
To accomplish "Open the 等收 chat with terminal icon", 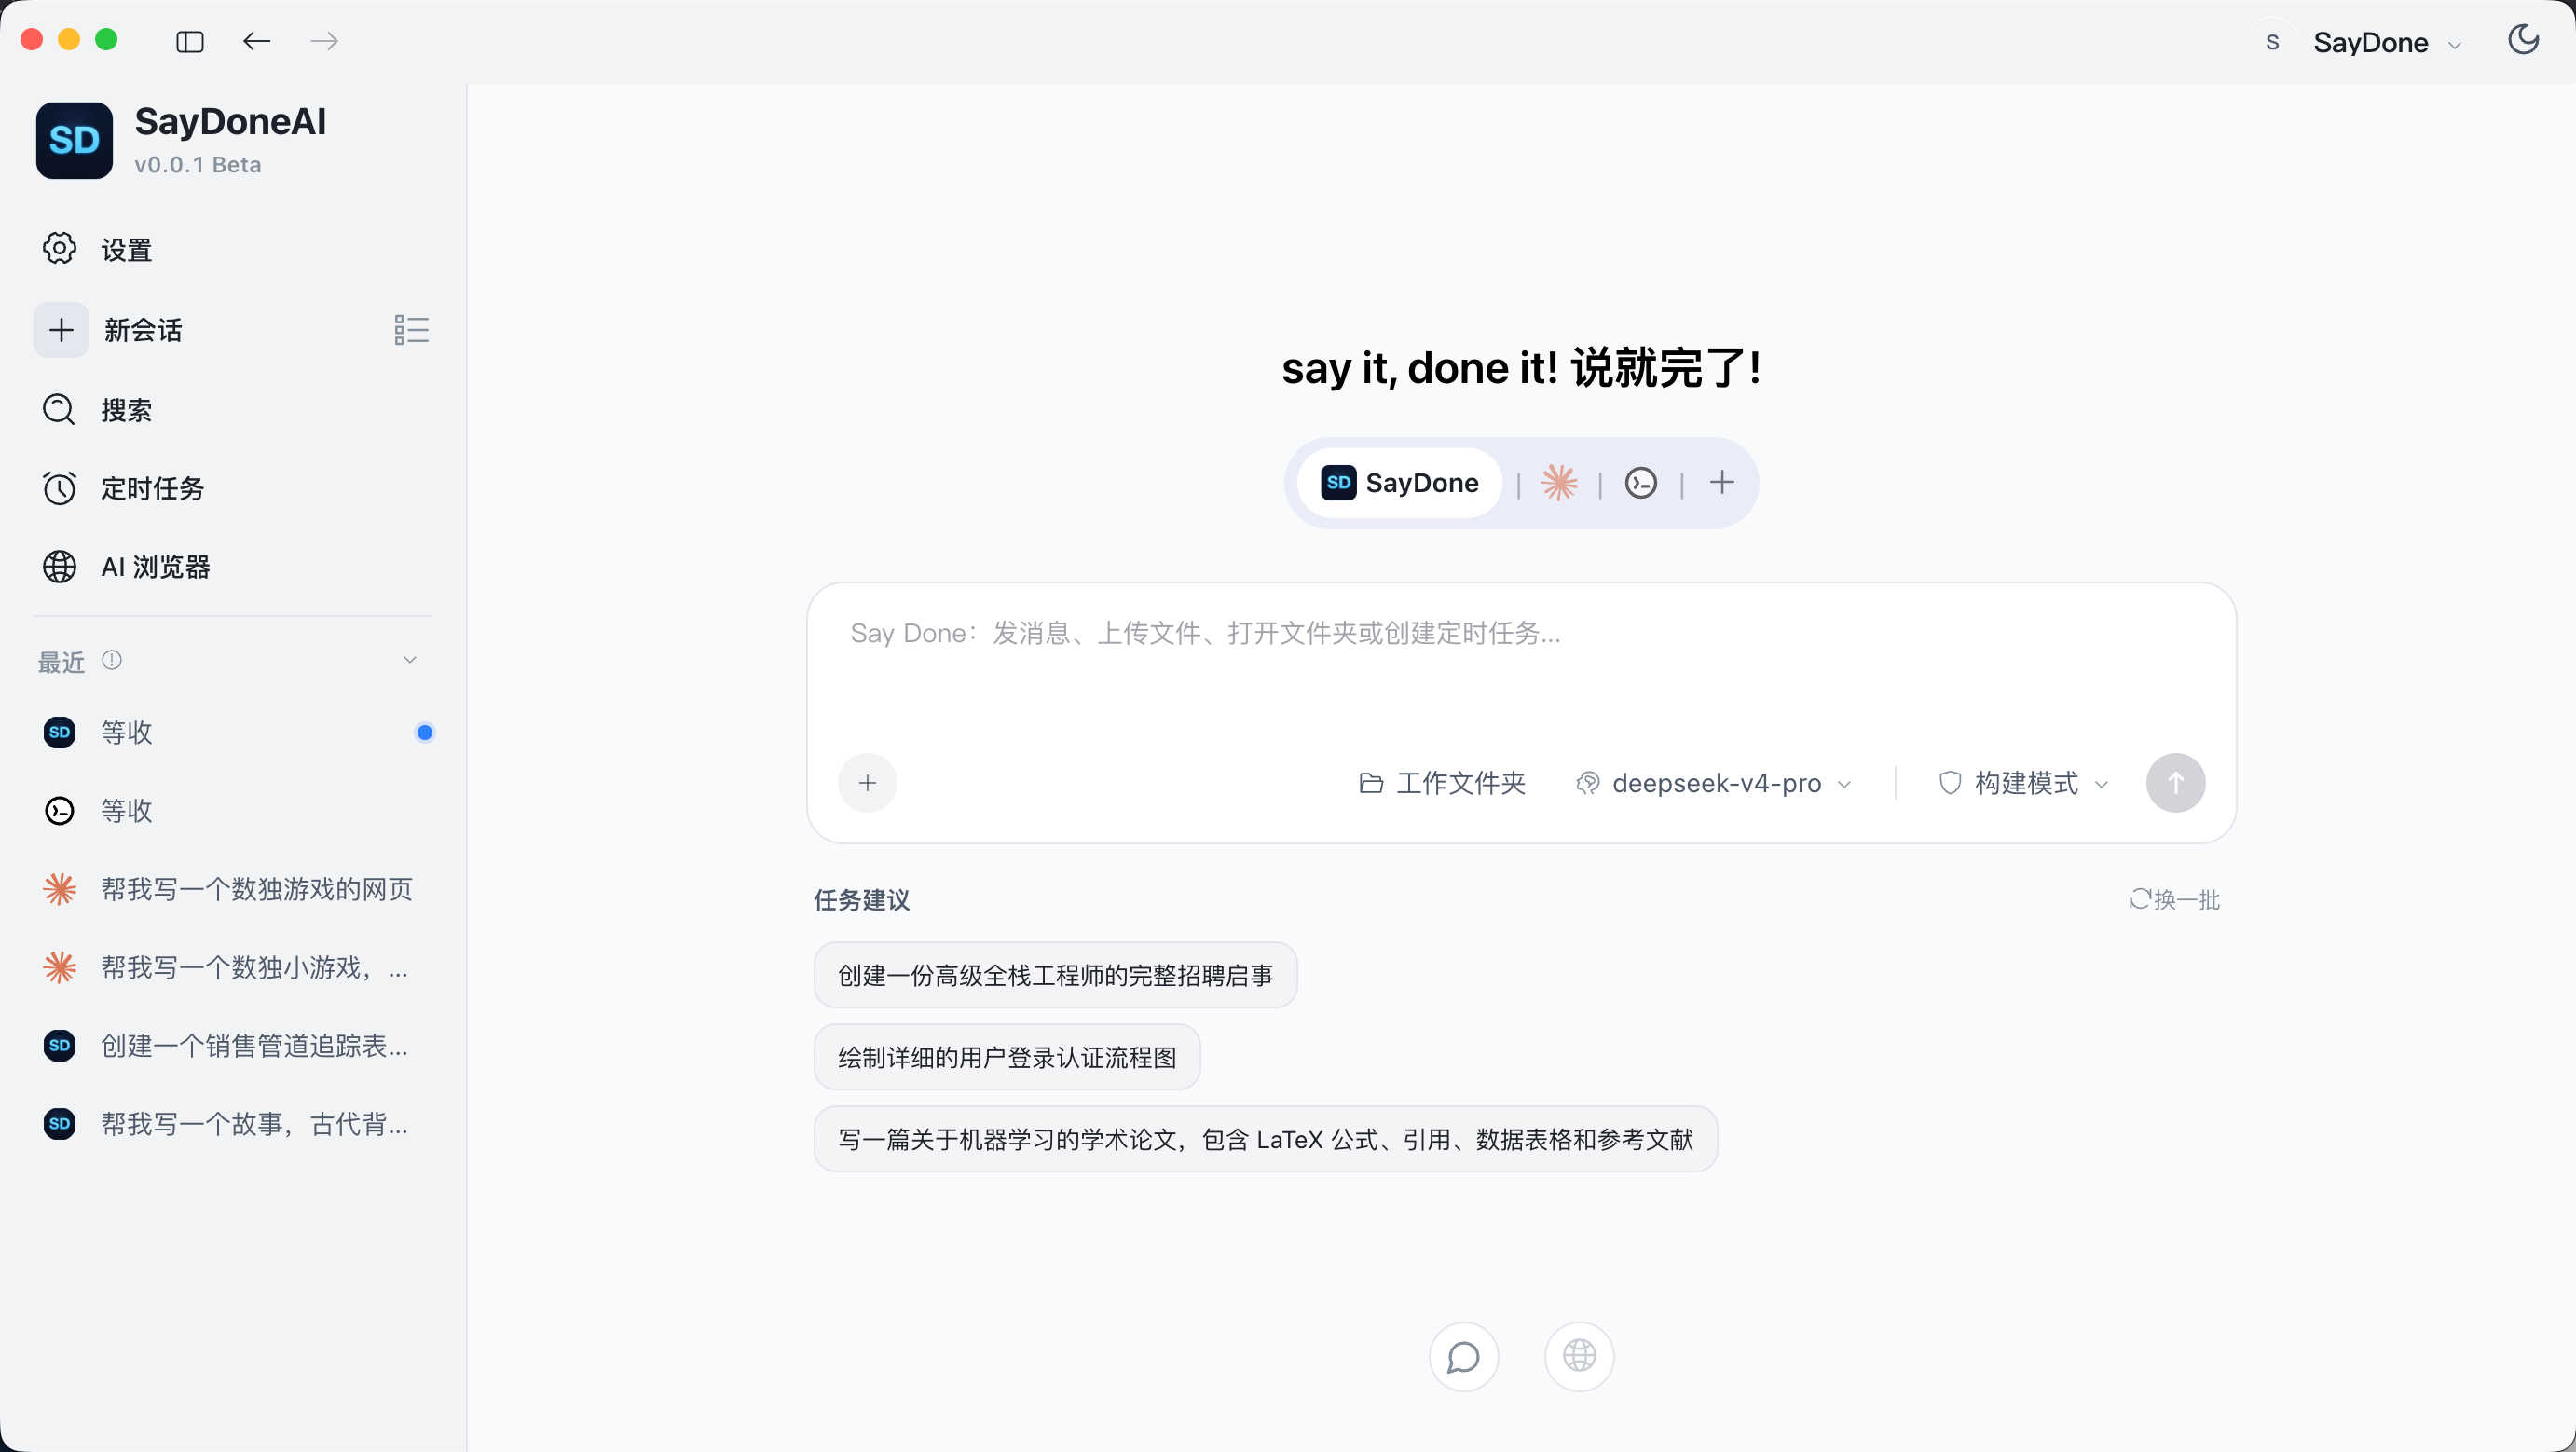I will 232,810.
